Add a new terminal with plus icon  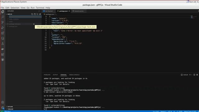tap(190, 75)
